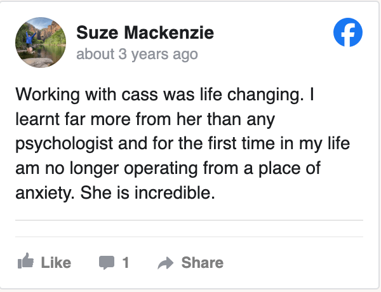
Task: Click the upper horizontal divider line
Action: (189, 220)
